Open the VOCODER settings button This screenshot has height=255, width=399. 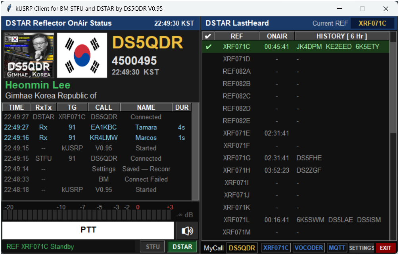point(309,247)
